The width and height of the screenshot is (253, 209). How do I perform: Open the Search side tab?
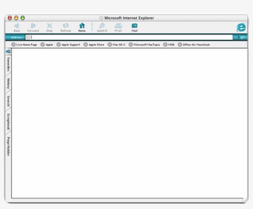click(x=8, y=101)
